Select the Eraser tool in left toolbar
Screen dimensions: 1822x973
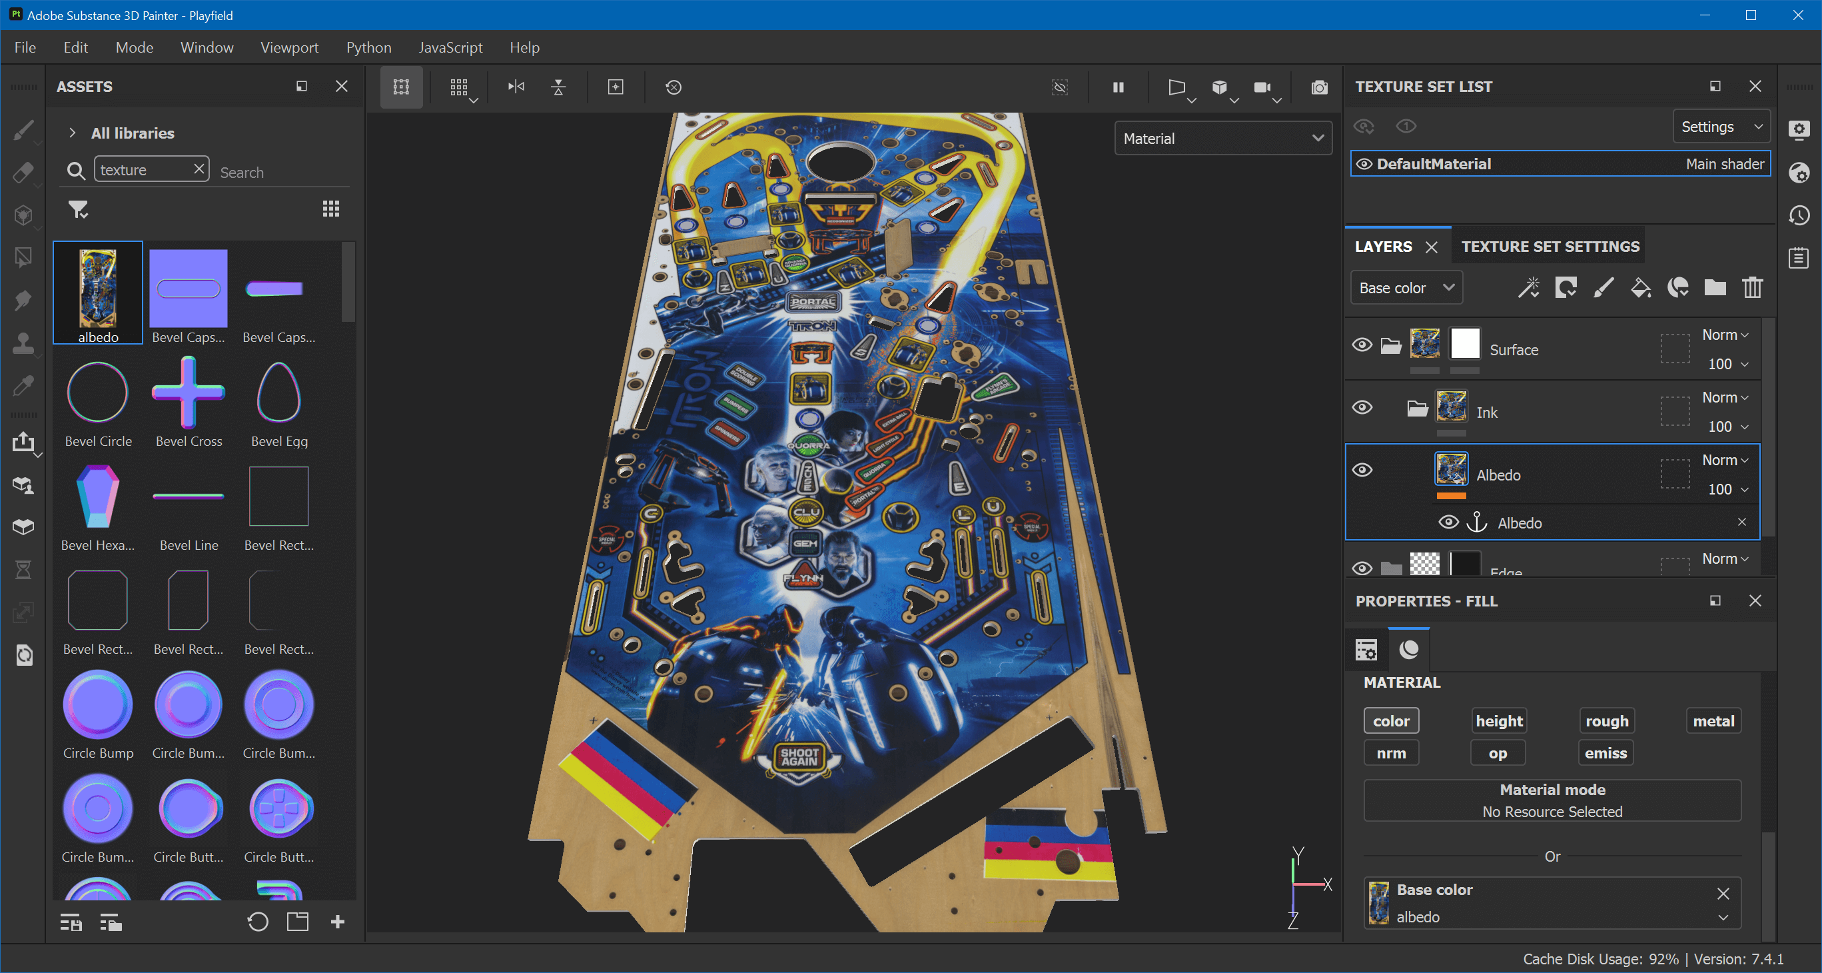pyautogui.click(x=23, y=173)
